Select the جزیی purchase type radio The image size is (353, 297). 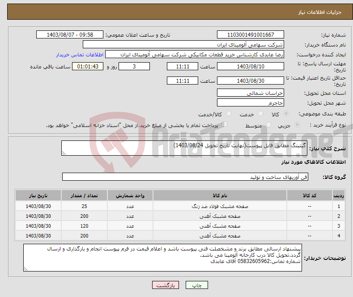[297, 125]
